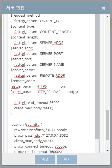Image resolution: width=112 pixels, height=168 pixels.
Task: Click 'SERVER_ADDR' parameter name
Action: 52,43
